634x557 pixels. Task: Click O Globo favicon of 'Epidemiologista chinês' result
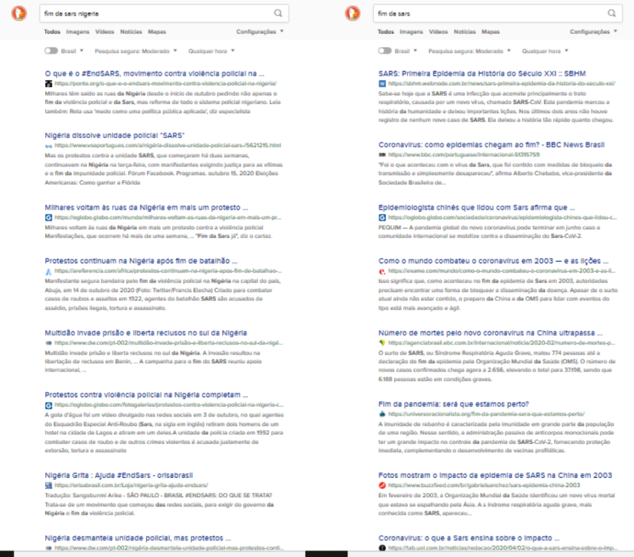[382, 217]
